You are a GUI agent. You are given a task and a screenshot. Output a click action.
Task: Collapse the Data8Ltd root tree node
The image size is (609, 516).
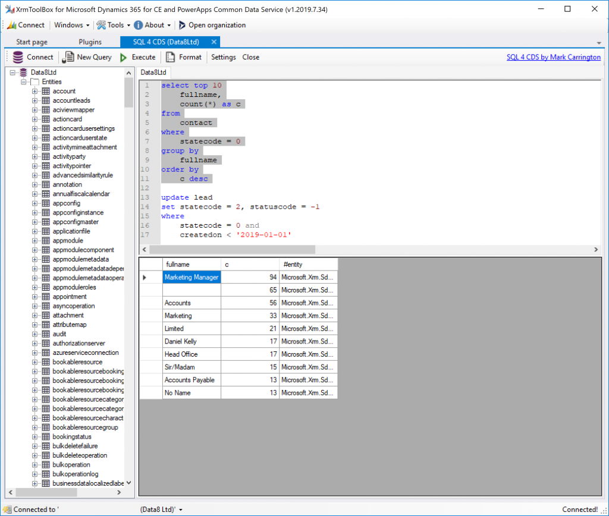[13, 73]
